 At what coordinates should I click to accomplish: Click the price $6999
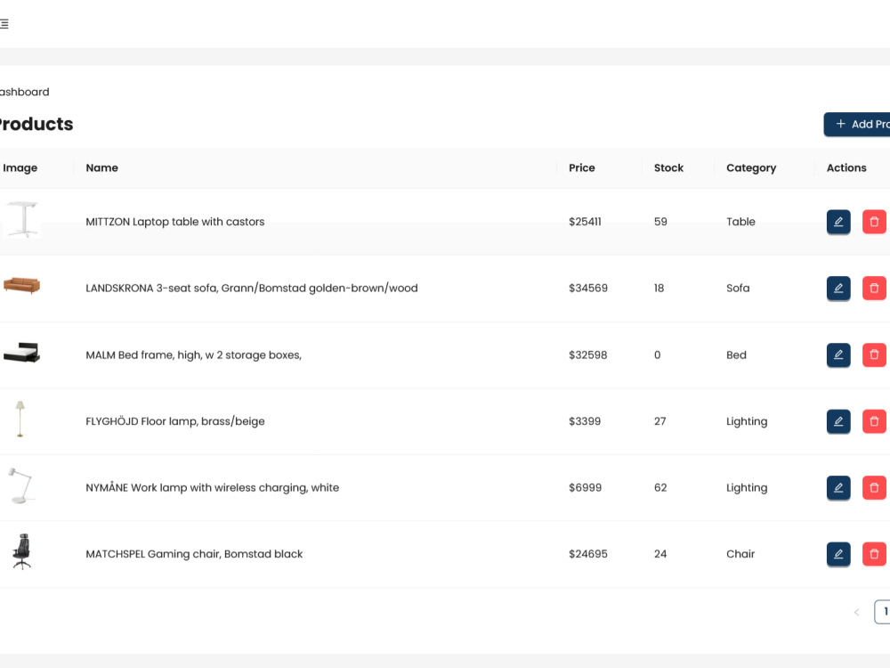(x=586, y=487)
